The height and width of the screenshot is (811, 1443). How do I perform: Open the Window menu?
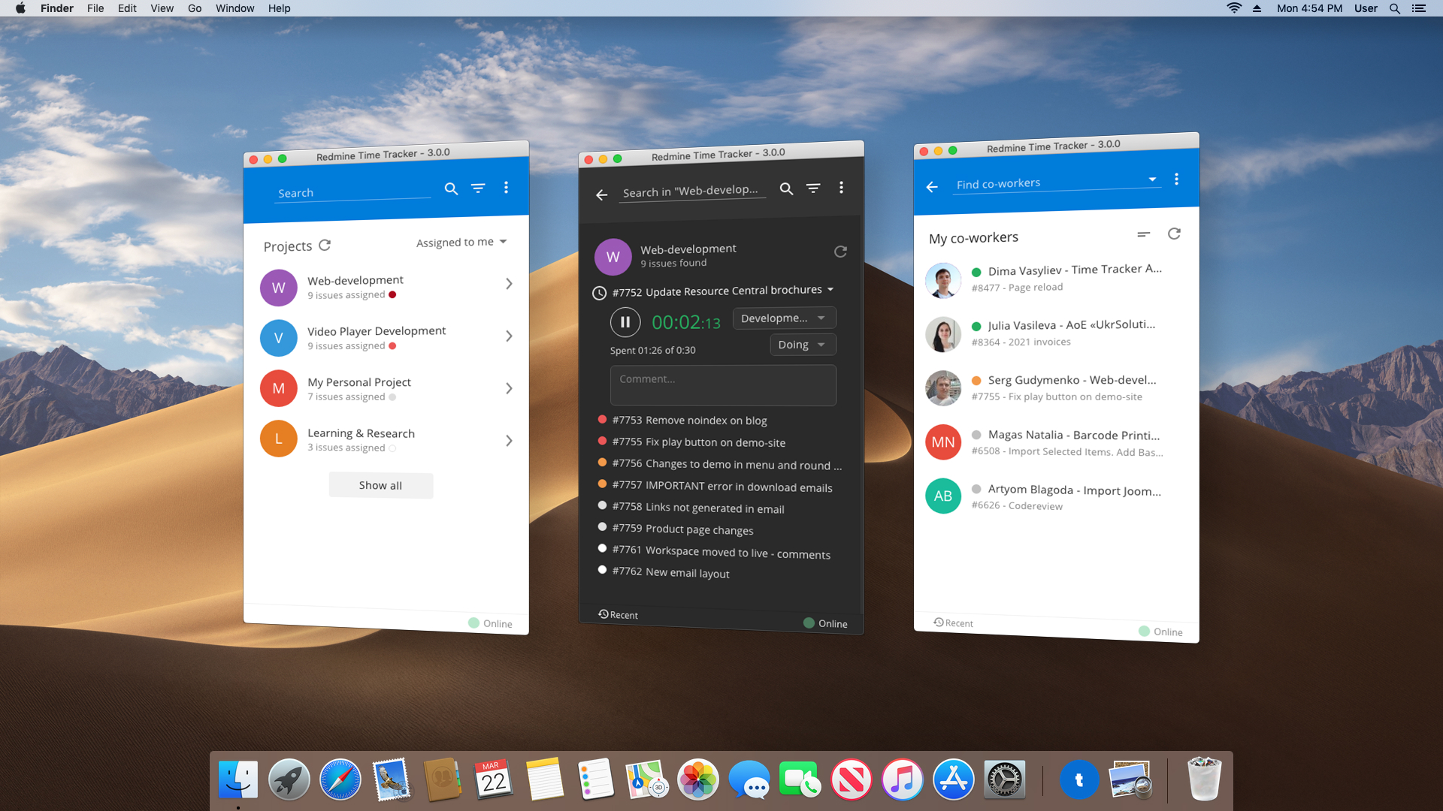coord(234,8)
